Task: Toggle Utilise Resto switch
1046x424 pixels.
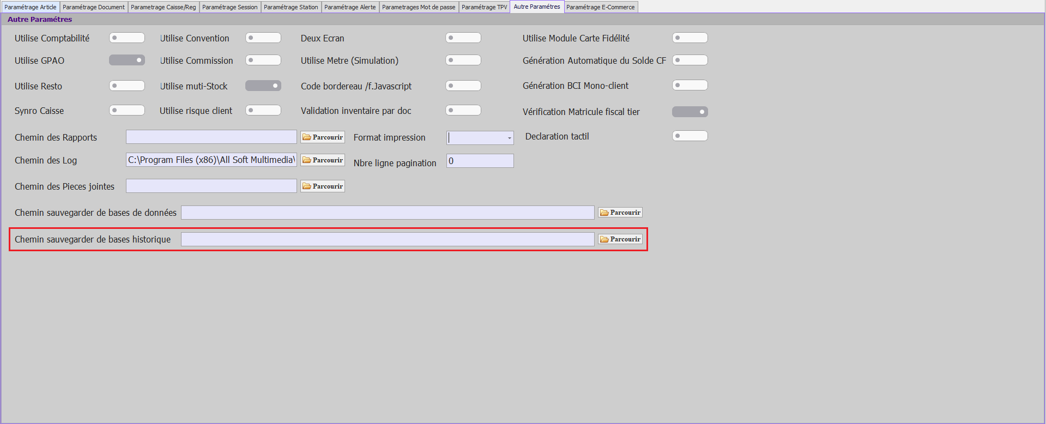Action: tap(127, 86)
